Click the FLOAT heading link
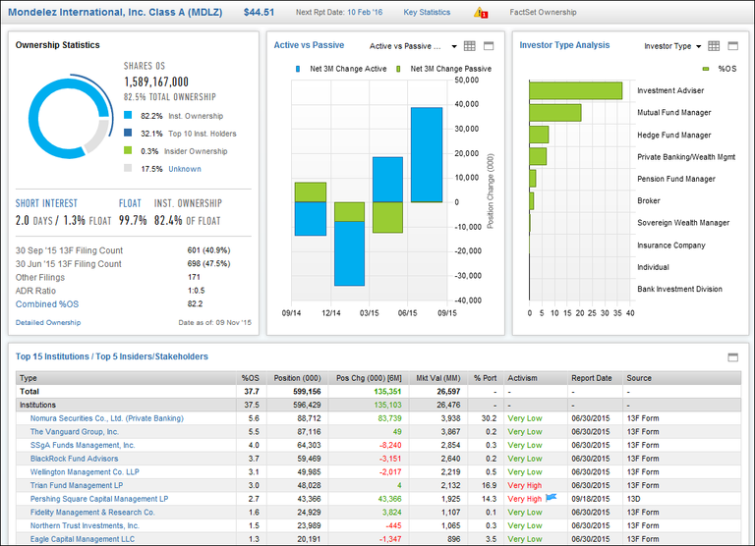This screenshot has height=546, width=755. coord(130,203)
